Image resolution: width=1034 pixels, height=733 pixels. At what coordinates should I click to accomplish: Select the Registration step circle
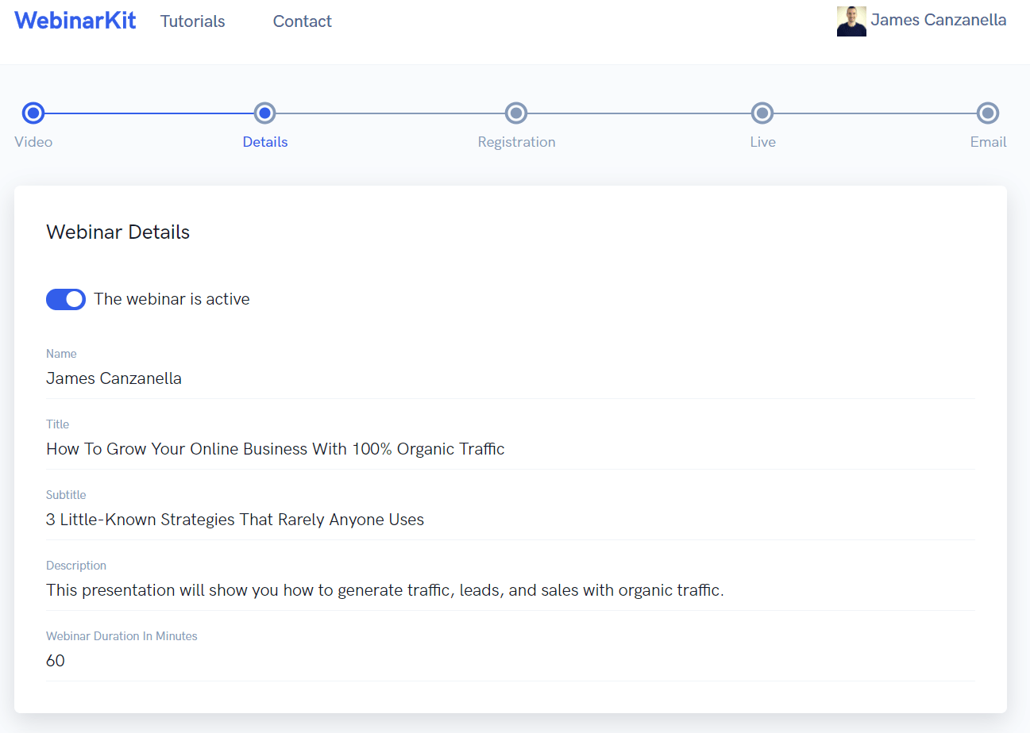[x=516, y=113]
